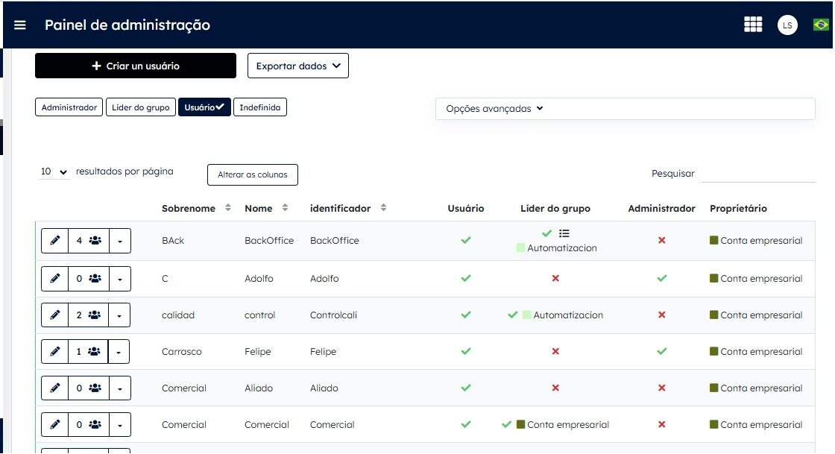View the 2 groups of Controlcali
835x454 pixels.
click(88, 315)
